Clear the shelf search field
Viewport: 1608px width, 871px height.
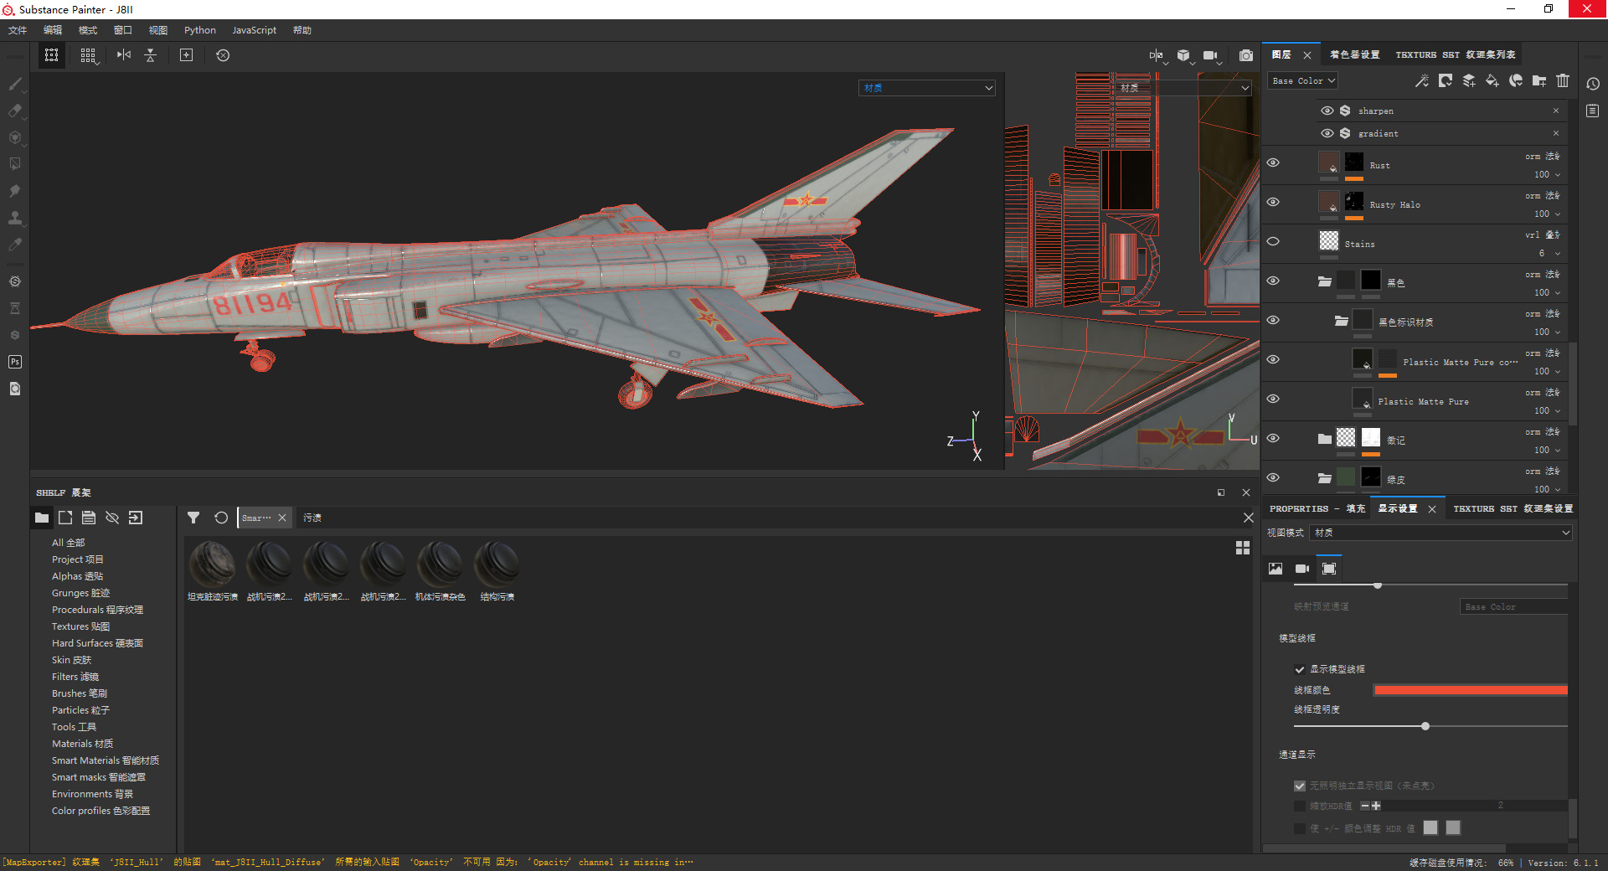(x=1248, y=518)
